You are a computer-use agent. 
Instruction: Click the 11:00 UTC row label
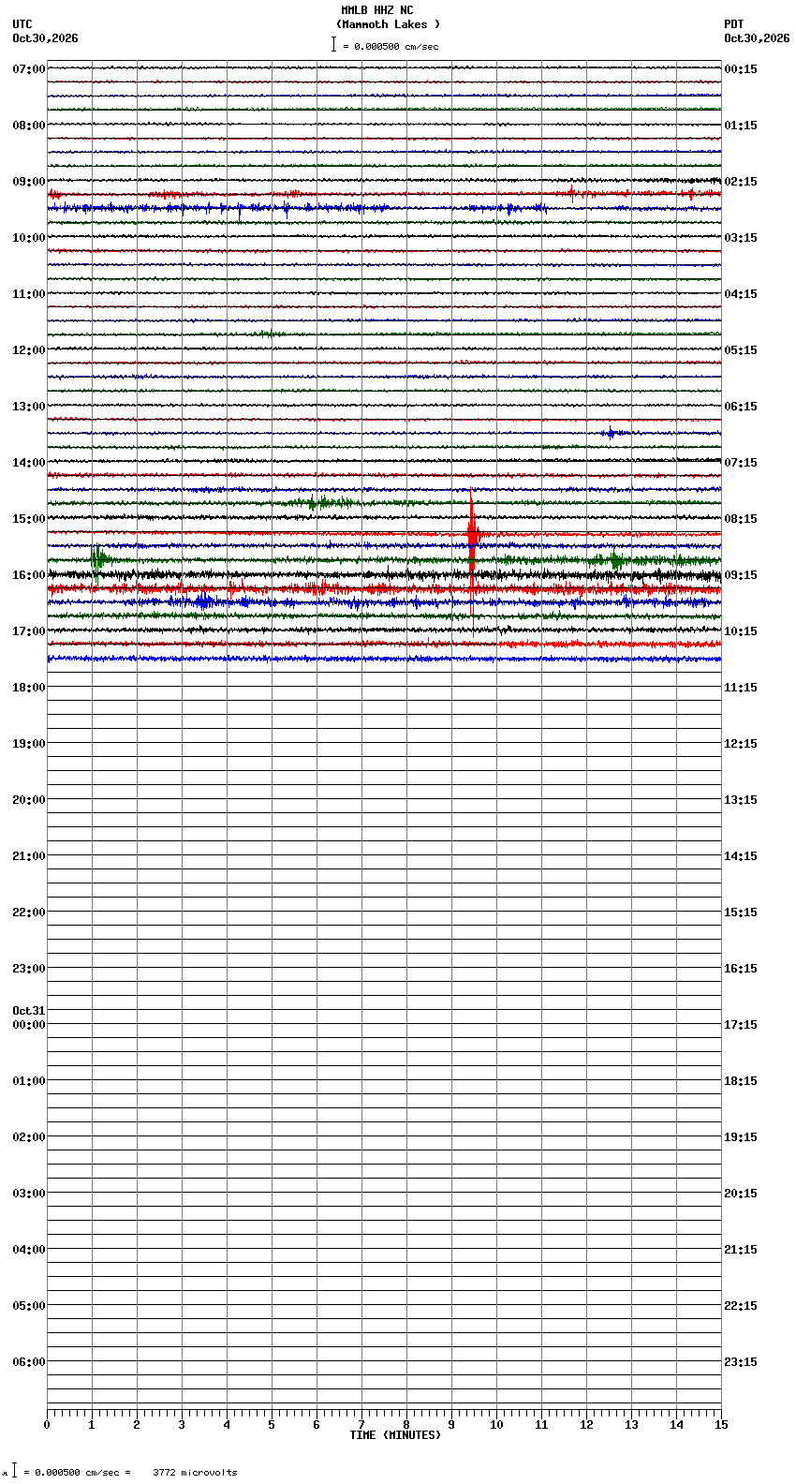click(x=29, y=294)
